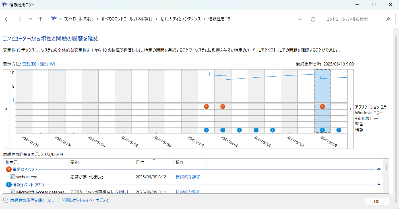Collapse the 情報イベント (632) group
Image resolution: width=399 pixels, height=209 pixels.
(x=379, y=185)
